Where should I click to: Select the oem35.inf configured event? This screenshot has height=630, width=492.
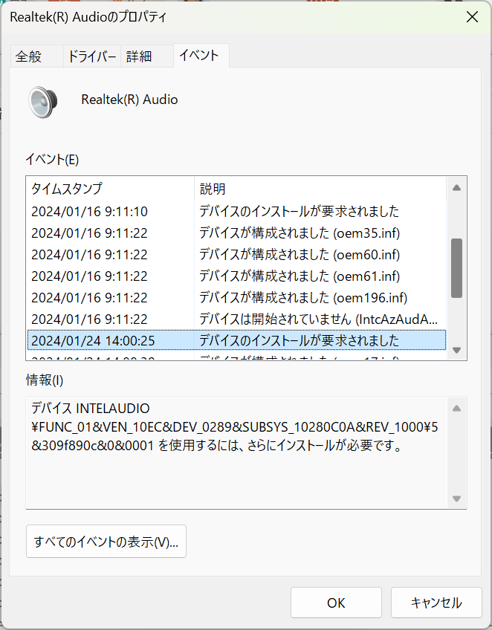point(236,233)
